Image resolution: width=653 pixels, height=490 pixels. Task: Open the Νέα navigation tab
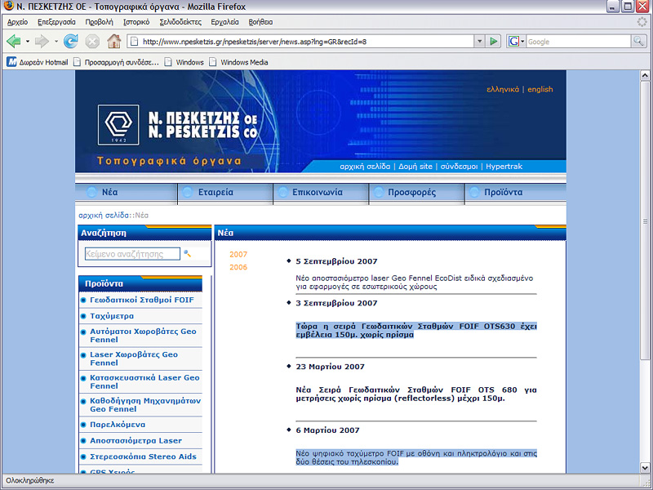127,193
